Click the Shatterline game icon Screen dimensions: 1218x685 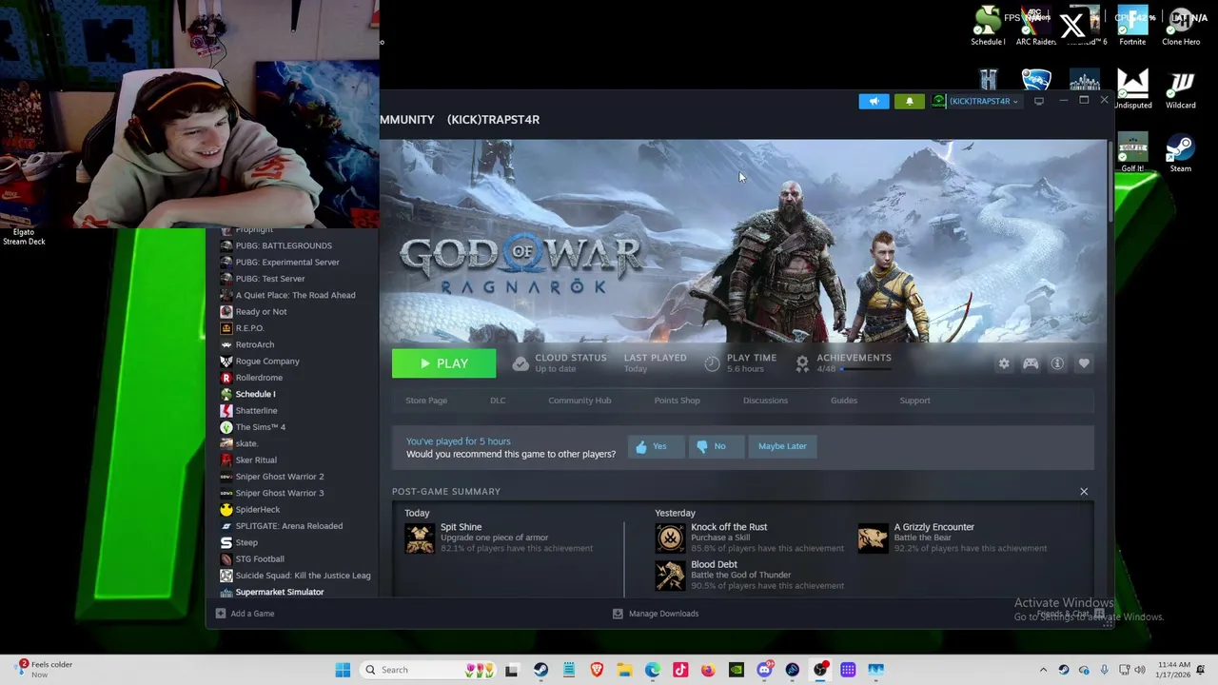click(x=226, y=411)
